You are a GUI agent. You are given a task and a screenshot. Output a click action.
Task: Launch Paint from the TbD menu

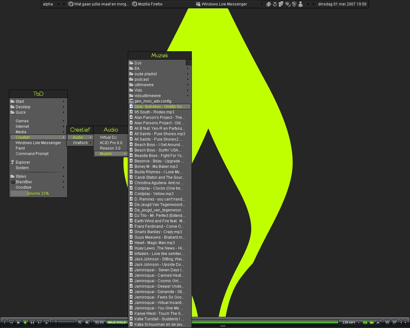(38, 148)
